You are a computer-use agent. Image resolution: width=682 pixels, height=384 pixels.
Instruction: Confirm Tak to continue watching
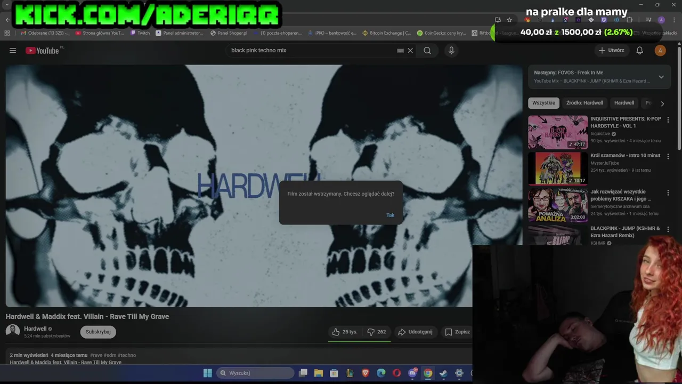391,215
